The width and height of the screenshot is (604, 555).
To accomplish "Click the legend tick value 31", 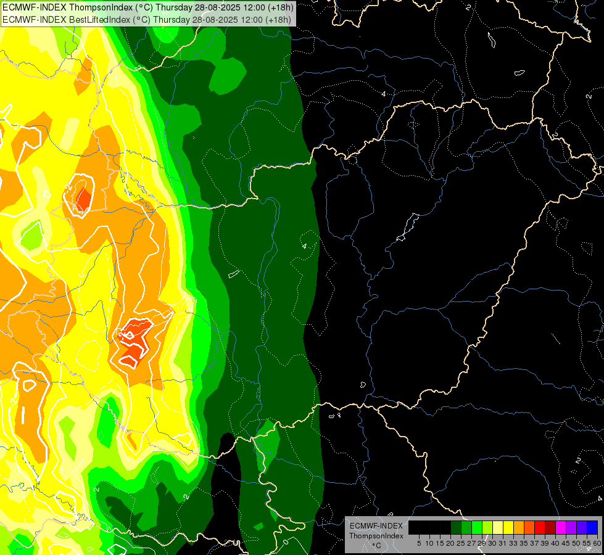I will click(503, 543).
